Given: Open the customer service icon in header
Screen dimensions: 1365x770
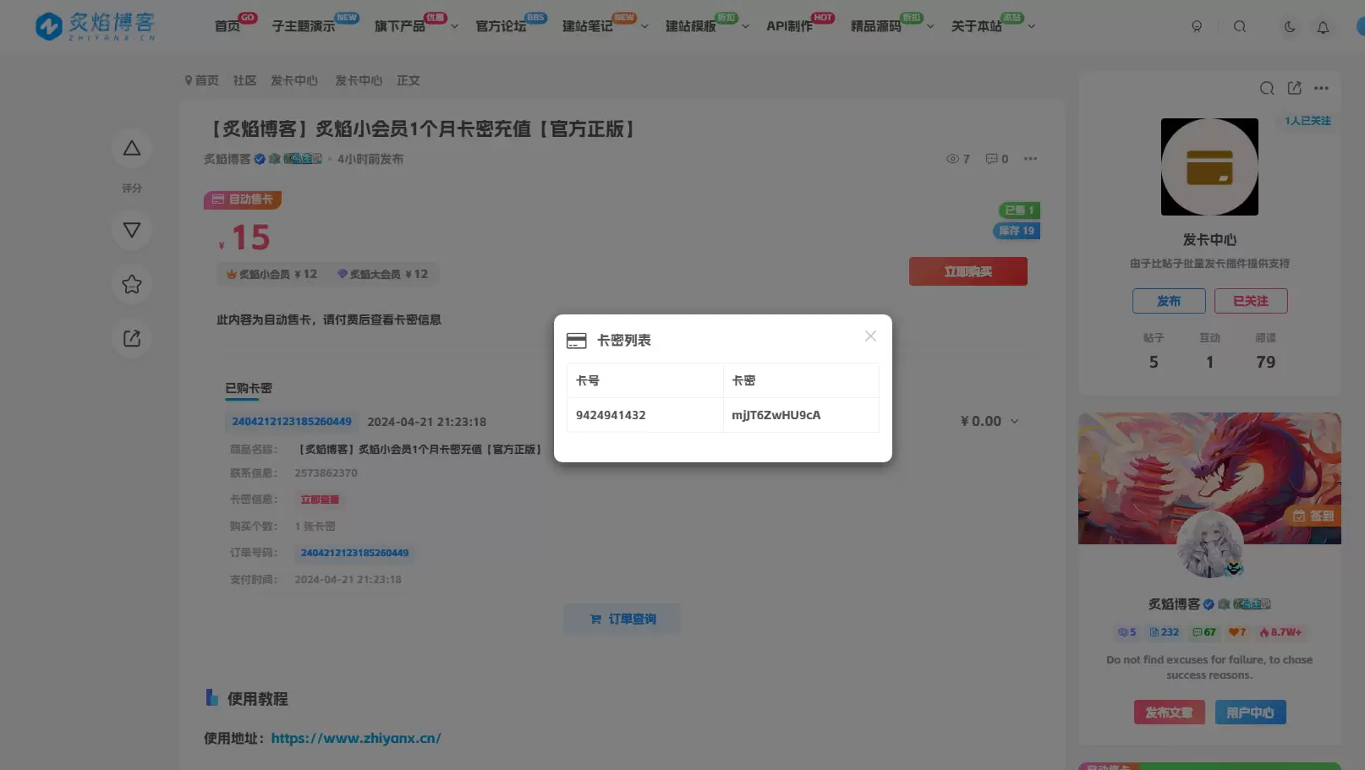Looking at the screenshot, I should coord(1197,26).
